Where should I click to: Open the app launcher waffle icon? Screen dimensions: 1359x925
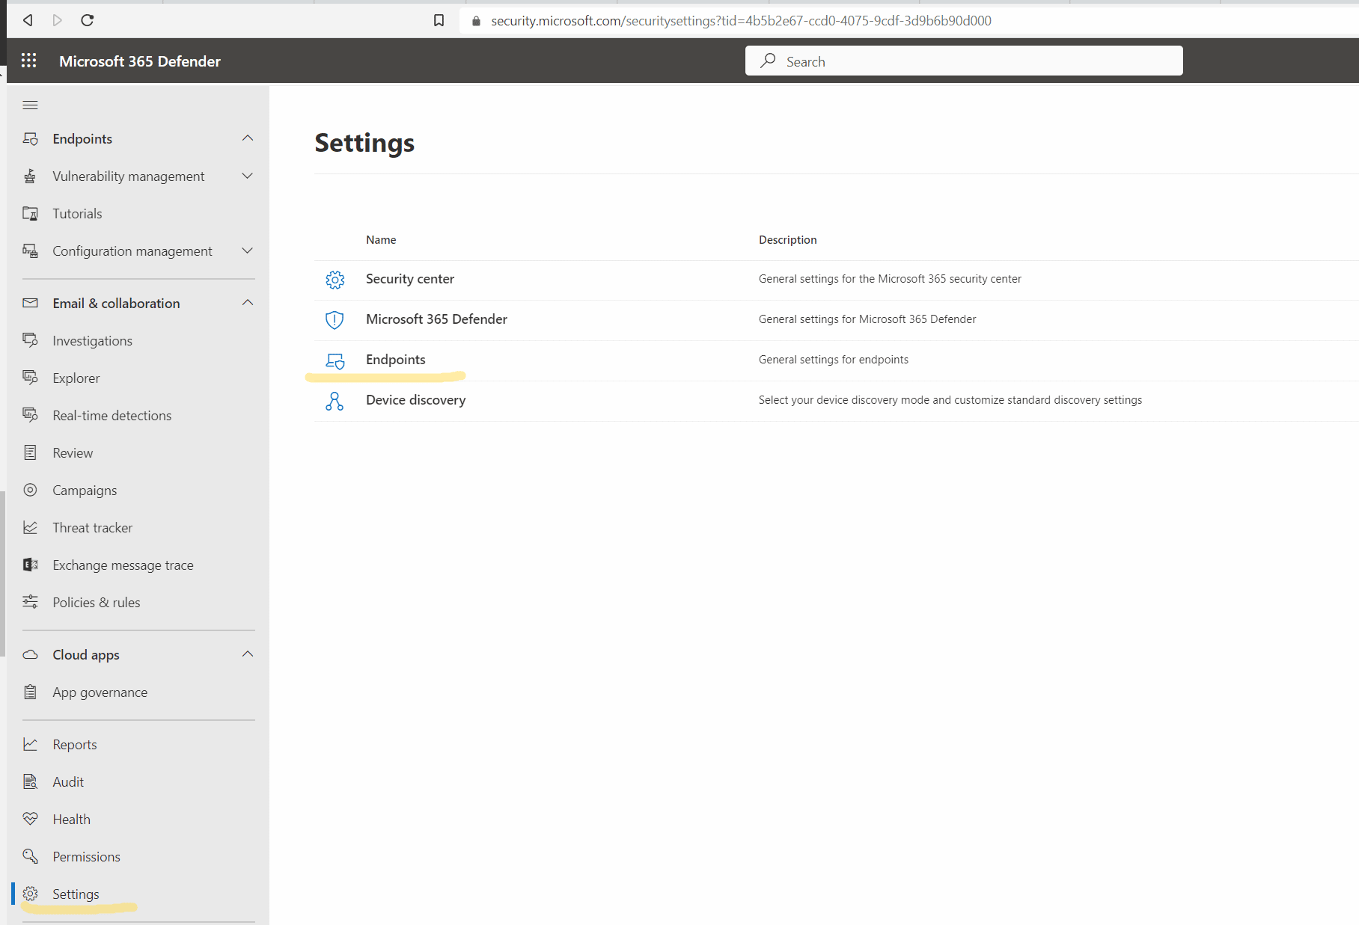pos(29,61)
